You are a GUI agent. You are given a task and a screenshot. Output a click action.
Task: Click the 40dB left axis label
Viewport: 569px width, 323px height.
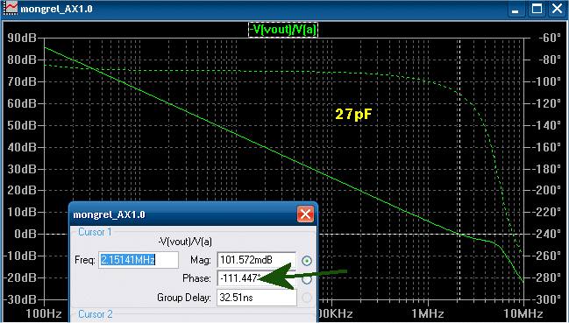point(21,147)
